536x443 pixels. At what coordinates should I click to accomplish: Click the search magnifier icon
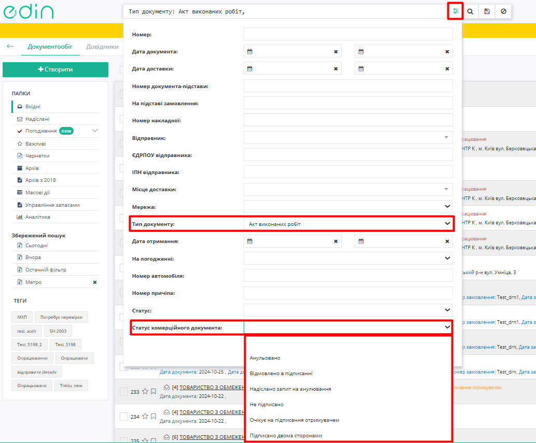coord(471,11)
